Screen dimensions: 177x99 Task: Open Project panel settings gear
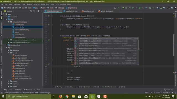(x=38, y=11)
